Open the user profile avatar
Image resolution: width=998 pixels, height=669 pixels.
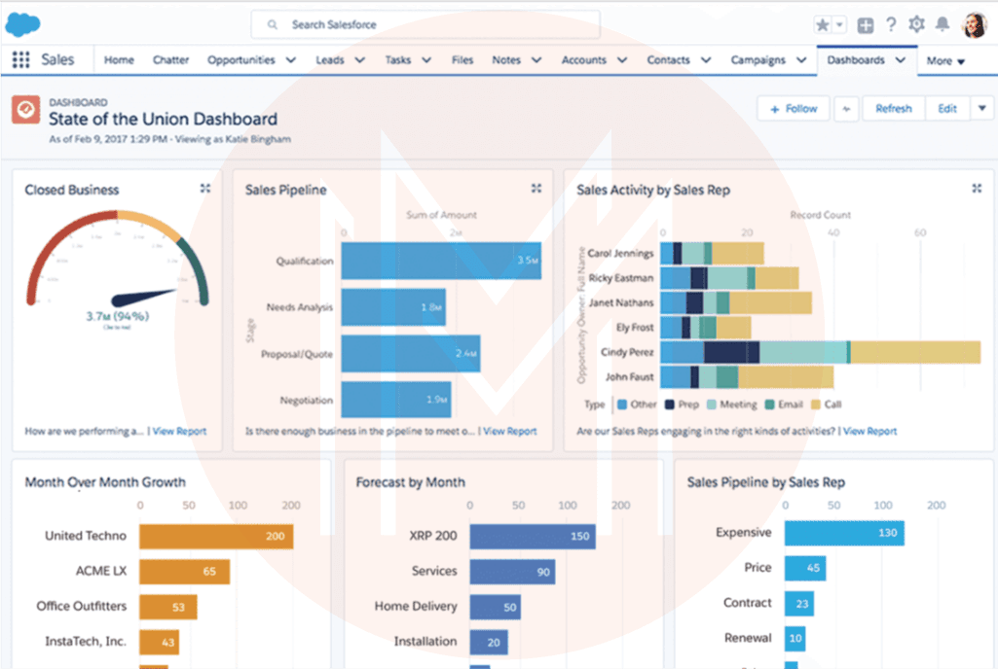974,25
